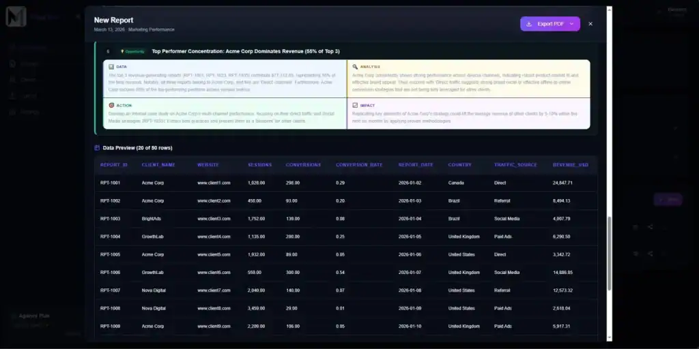This screenshot has height=349, width=699.
Task: Select the RPT-1003 report ID cell
Action: 110,219
